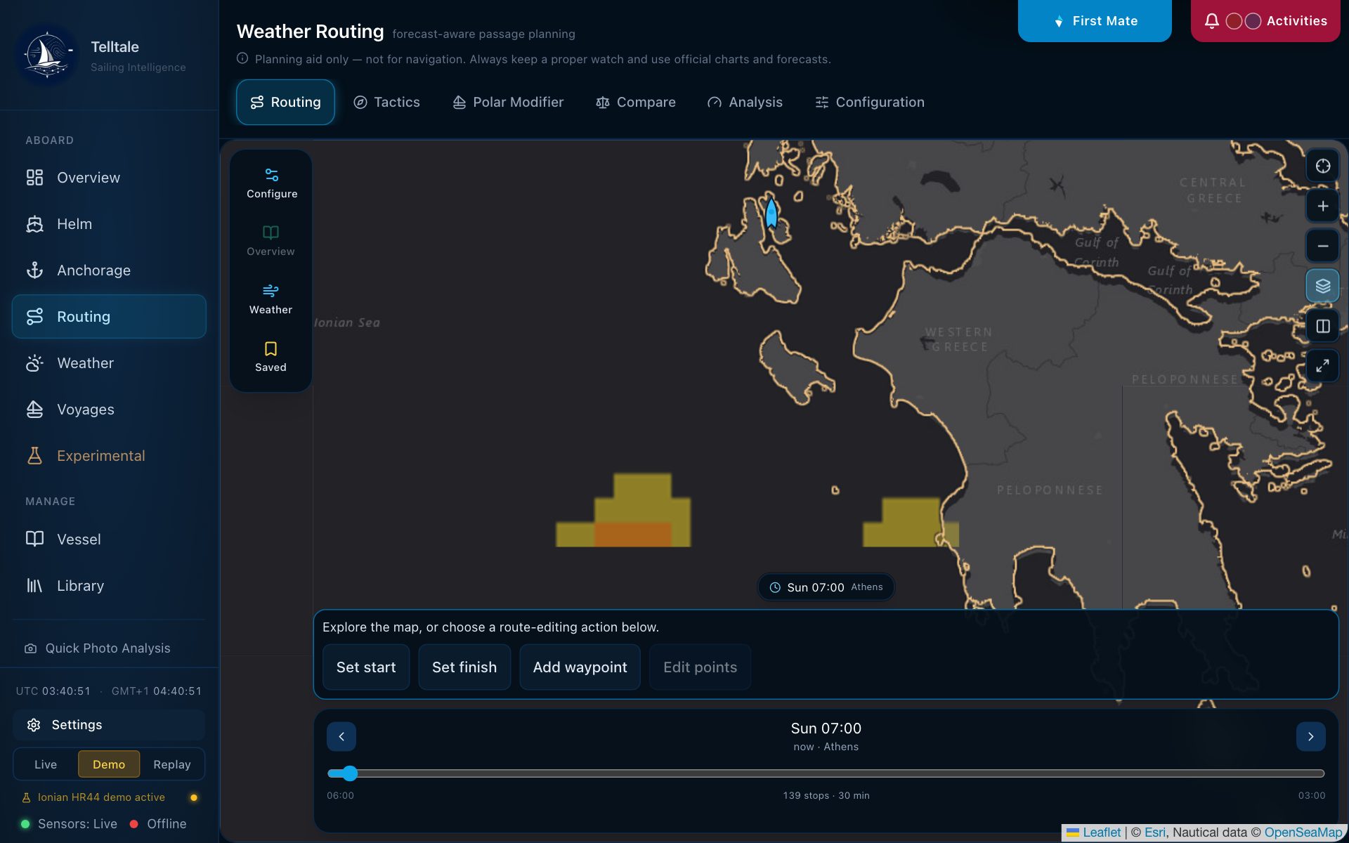This screenshot has height=843, width=1349.
Task: Click the boat position marker on the map
Action: tap(771, 213)
